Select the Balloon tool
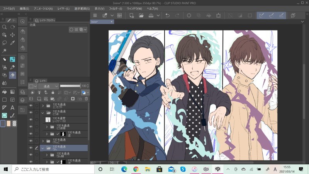 (x=4, y=115)
